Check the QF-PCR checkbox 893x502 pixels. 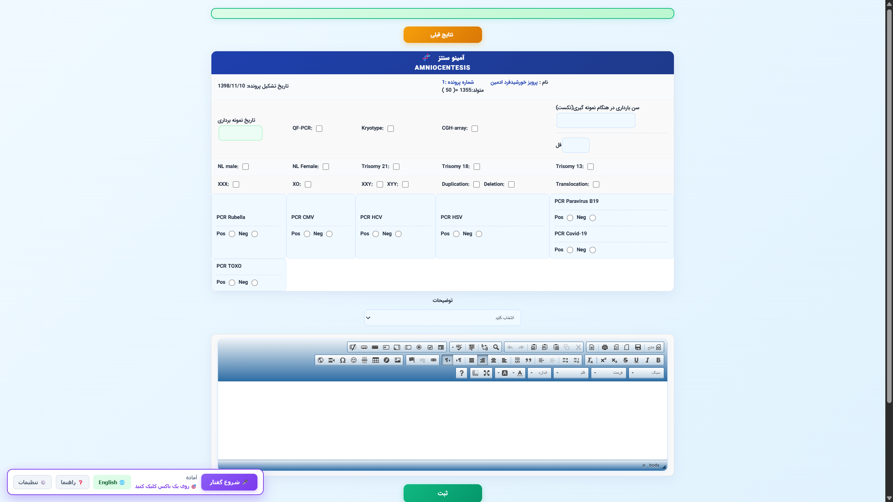319,129
